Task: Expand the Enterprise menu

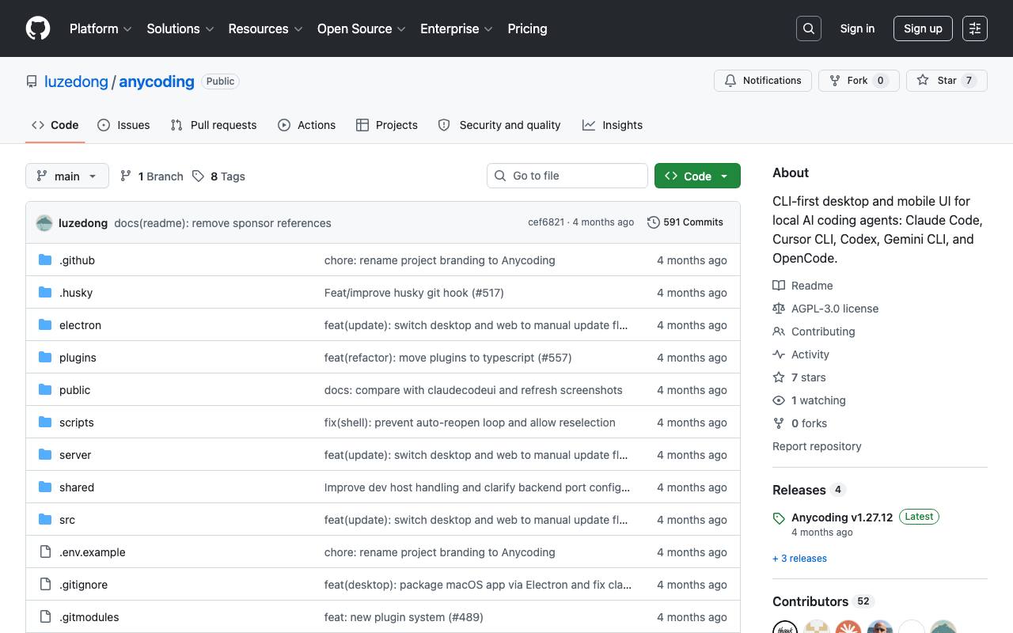Action: point(457,28)
